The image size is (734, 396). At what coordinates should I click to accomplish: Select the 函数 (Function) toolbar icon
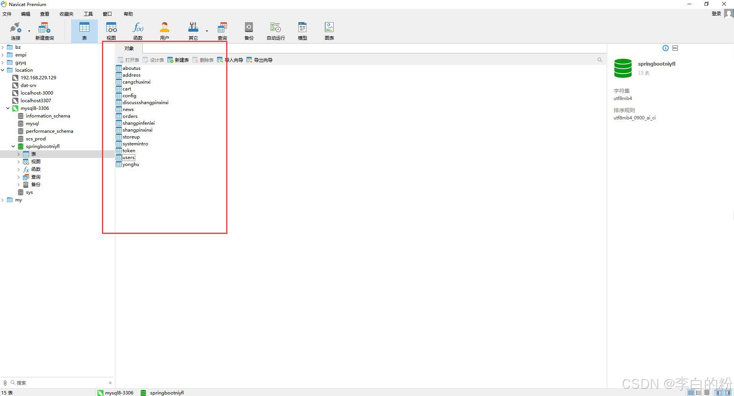point(138,31)
